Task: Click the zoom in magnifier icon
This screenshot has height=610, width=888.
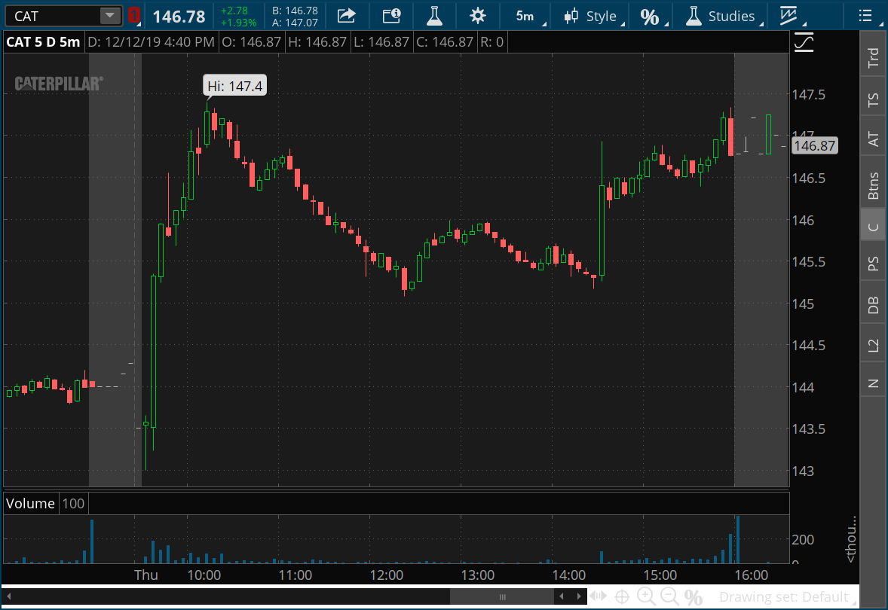Action: pyautogui.click(x=646, y=596)
